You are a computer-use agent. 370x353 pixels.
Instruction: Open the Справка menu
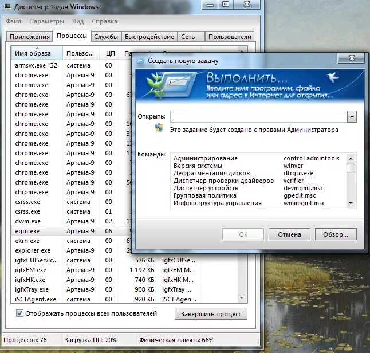[105, 21]
